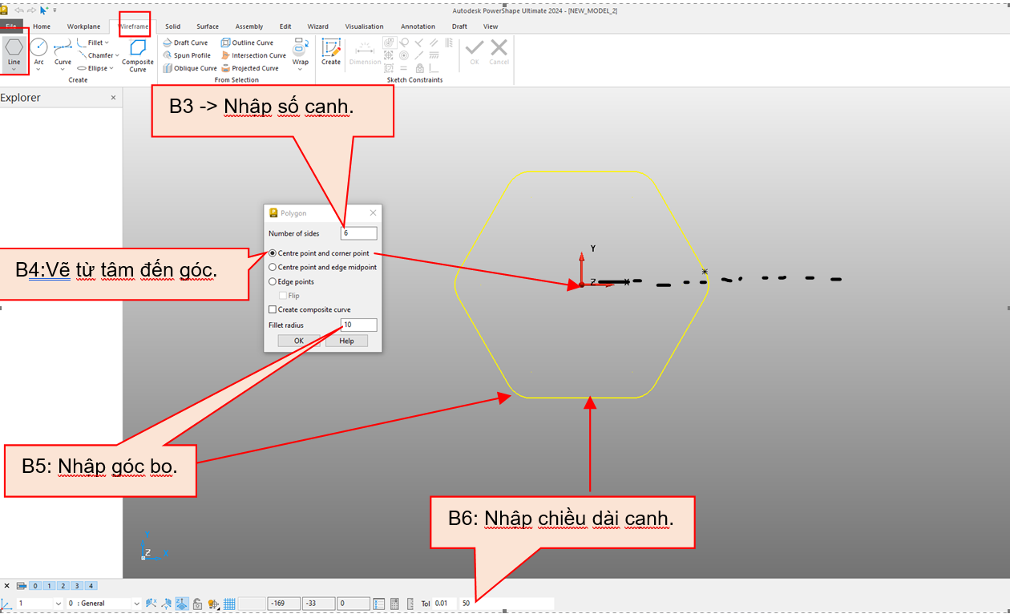Open the General level dropdown
1010x614 pixels.
(x=136, y=604)
